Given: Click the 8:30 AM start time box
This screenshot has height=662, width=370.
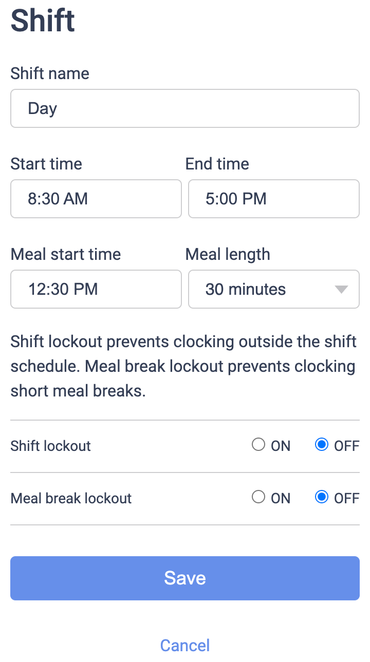Looking at the screenshot, I should pyautogui.click(x=96, y=199).
